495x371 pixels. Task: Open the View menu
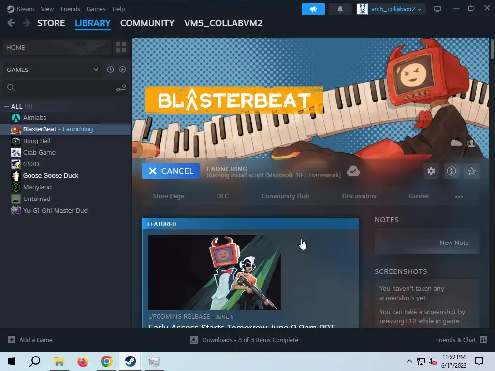pyautogui.click(x=47, y=9)
